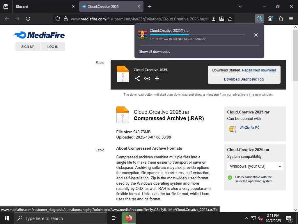Expand the list all tabs chevron

coord(240,6)
